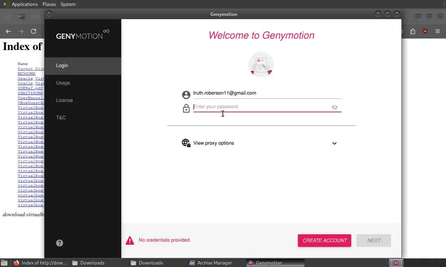Switch to first Downloads taskbar item
The height and width of the screenshot is (267, 446).
(99, 263)
